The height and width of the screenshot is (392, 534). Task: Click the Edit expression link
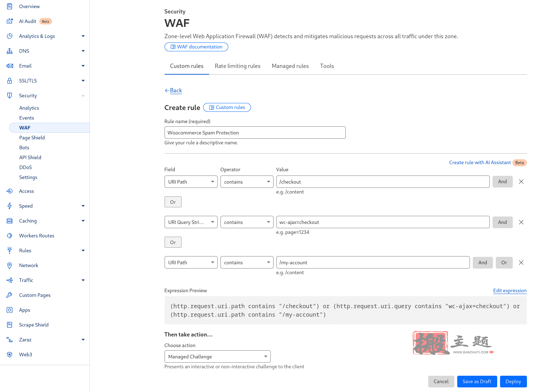pyautogui.click(x=510, y=290)
